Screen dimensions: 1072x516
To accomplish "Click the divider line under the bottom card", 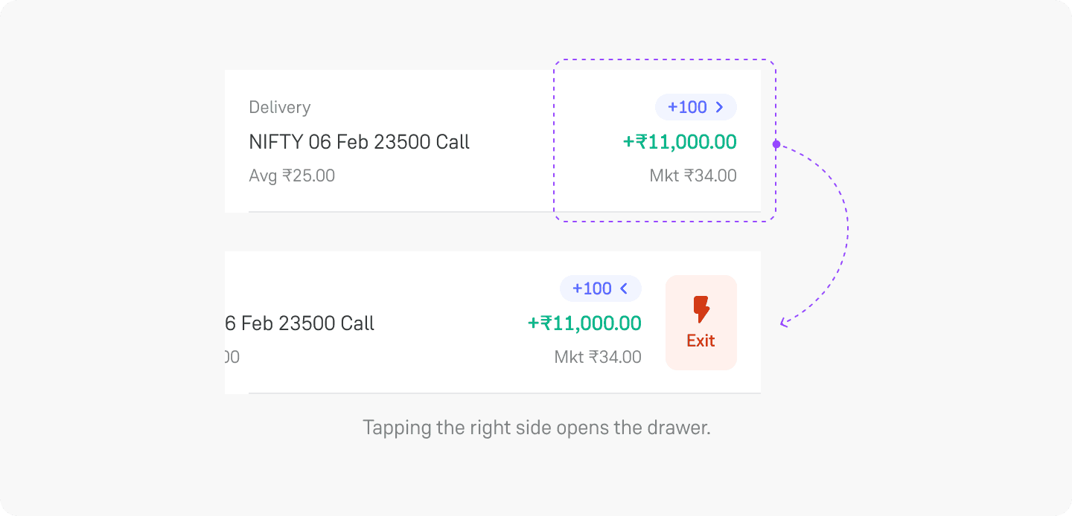I will point(504,393).
